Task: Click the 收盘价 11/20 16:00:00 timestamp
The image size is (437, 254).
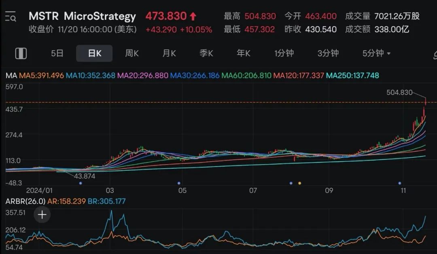Action: point(83,29)
